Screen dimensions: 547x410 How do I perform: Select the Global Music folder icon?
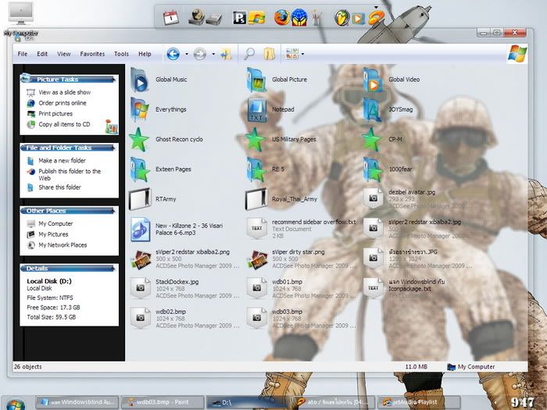pyautogui.click(x=140, y=80)
